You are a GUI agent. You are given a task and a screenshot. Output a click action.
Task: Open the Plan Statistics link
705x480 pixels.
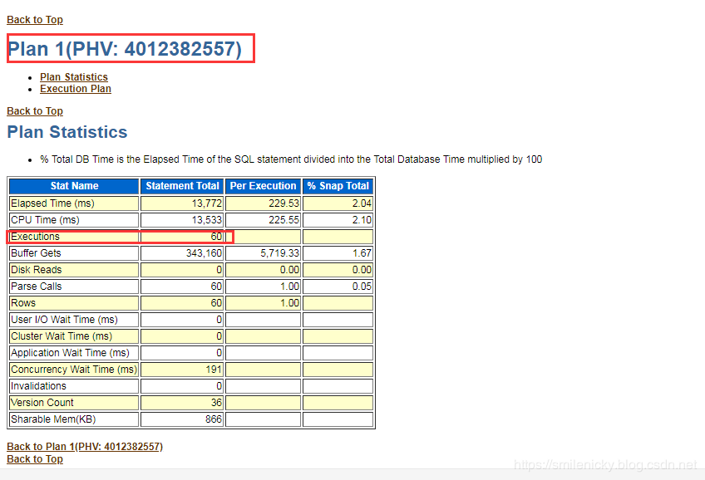pyautogui.click(x=74, y=77)
